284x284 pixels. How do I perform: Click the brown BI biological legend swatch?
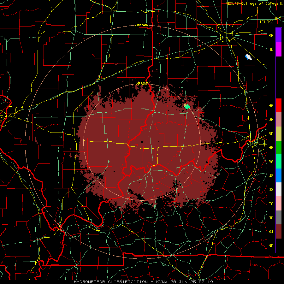coord(279,232)
